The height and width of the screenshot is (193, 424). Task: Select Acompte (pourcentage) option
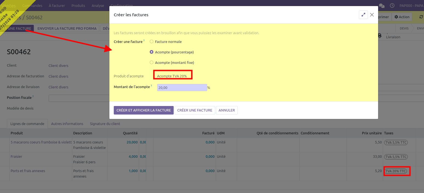point(151,52)
